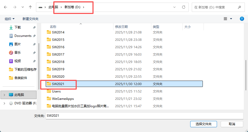This screenshot has width=248, height=132.
Task: Click the drive icon in address bar
Action: click(x=40, y=7)
